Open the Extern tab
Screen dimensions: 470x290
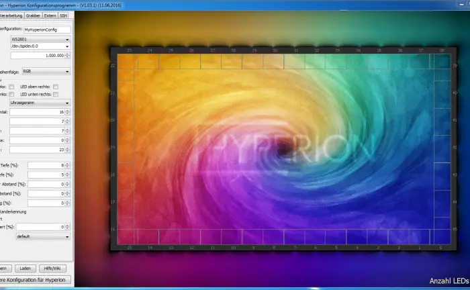50,15
